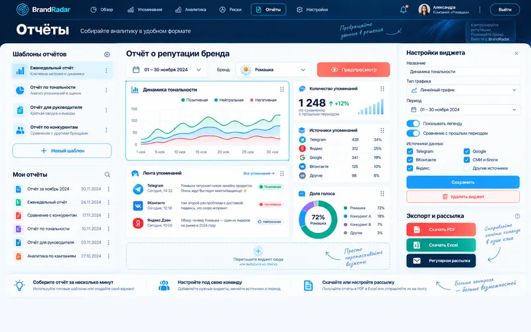Open options menu for Еженедельный отчёт template
This screenshot has width=531, height=332.
106,70
